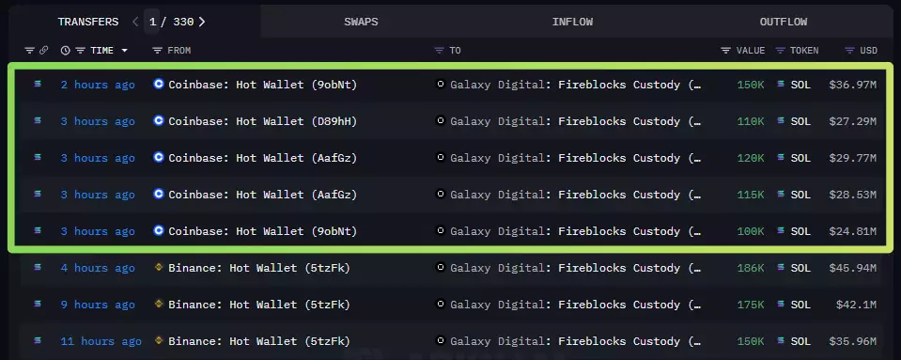Switch to the OUTFLOW tab
The height and width of the screenshot is (360, 901).
click(784, 22)
